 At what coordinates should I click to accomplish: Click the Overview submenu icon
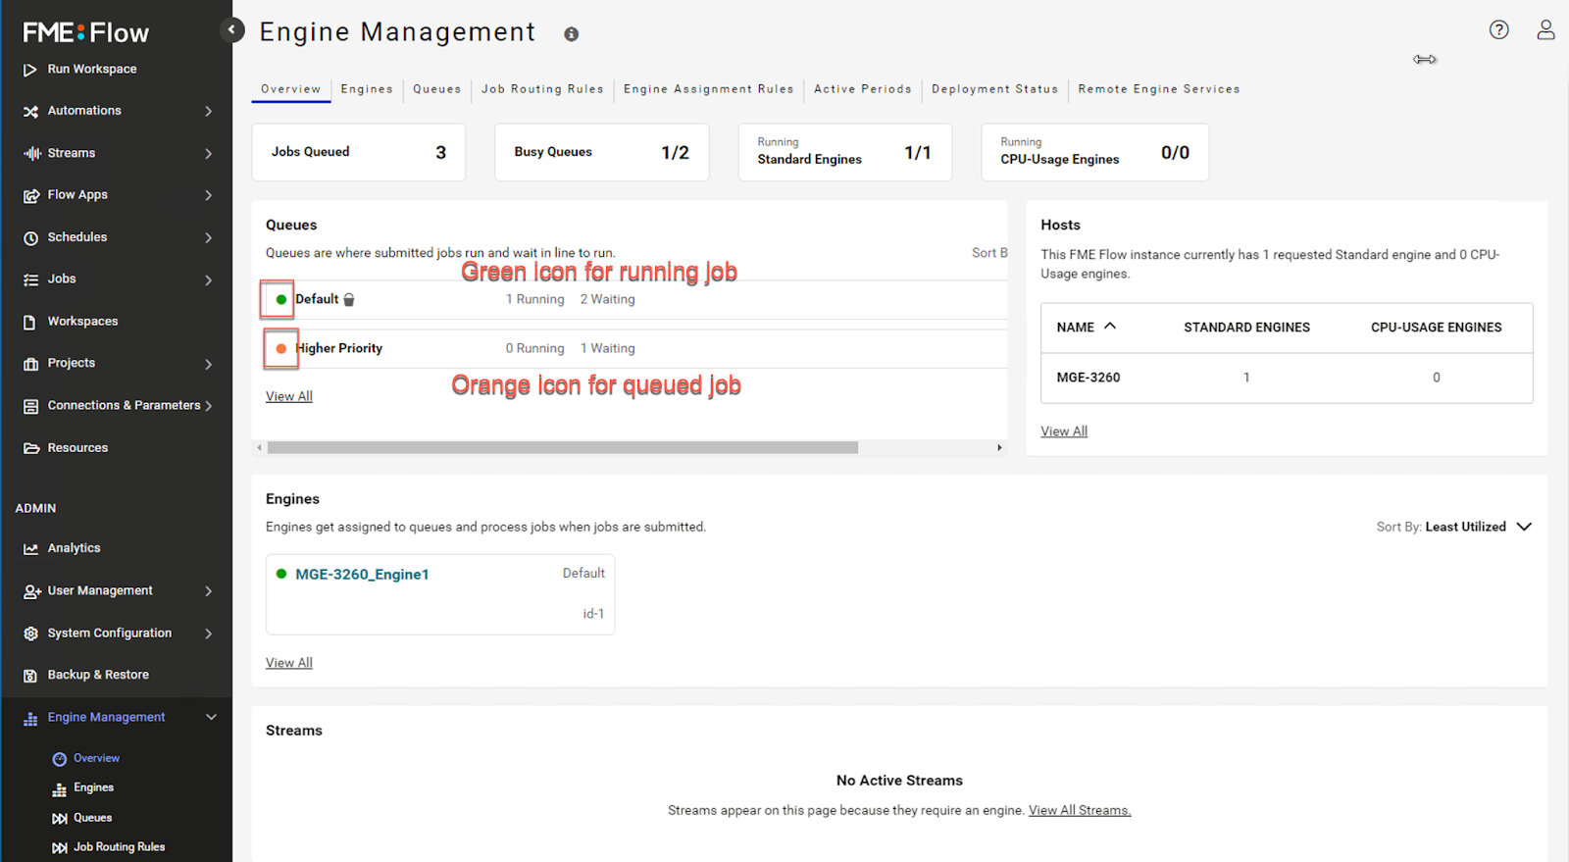pyautogui.click(x=60, y=759)
